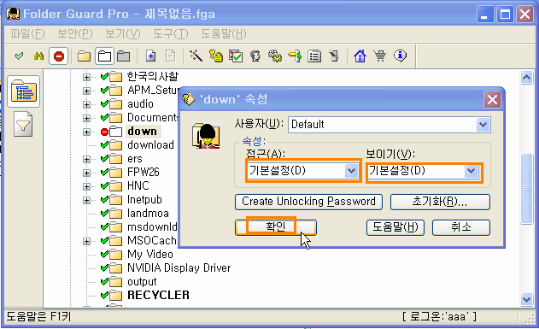539x329 pixels.
Task: Click the head silhouette toolbar icon
Action: coord(255,56)
